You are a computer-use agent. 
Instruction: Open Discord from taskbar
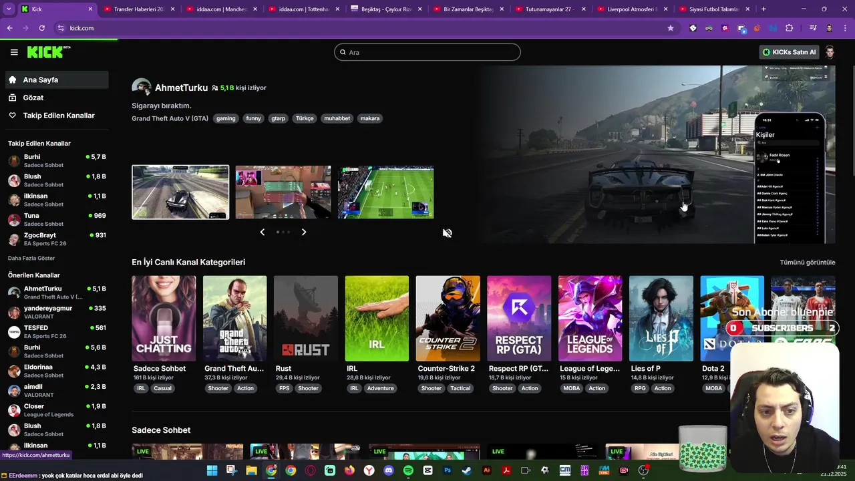click(x=389, y=470)
